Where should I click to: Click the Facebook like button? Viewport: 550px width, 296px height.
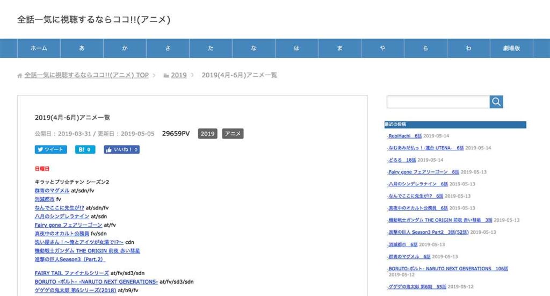coord(122,150)
